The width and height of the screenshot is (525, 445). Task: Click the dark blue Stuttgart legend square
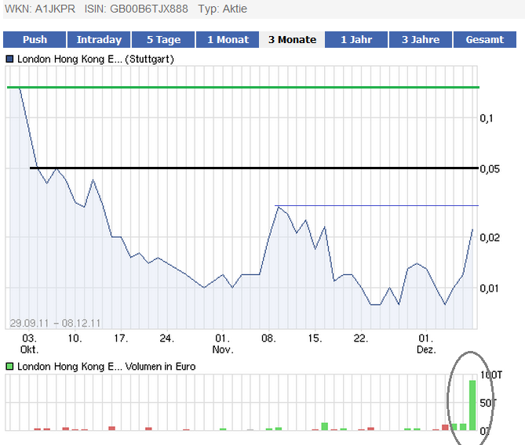[9, 59]
